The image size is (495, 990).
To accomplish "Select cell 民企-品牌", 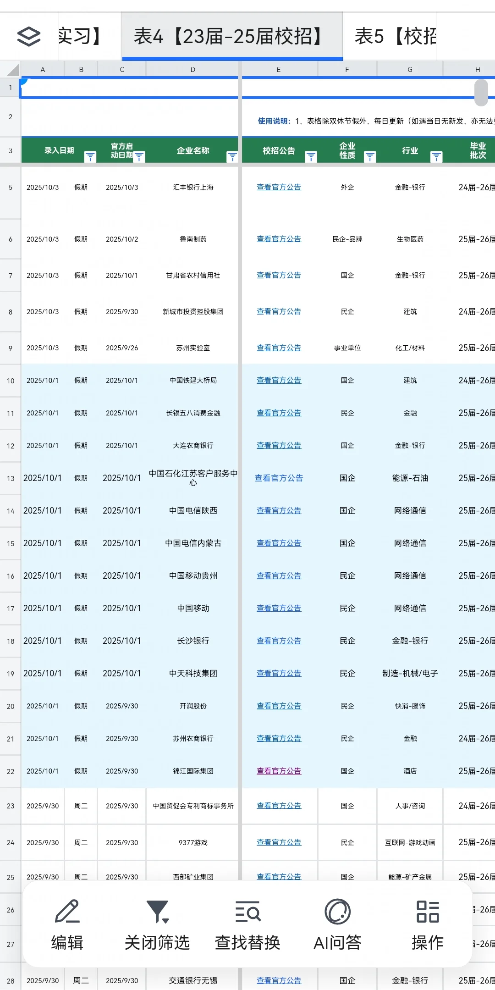I will 347,239.
